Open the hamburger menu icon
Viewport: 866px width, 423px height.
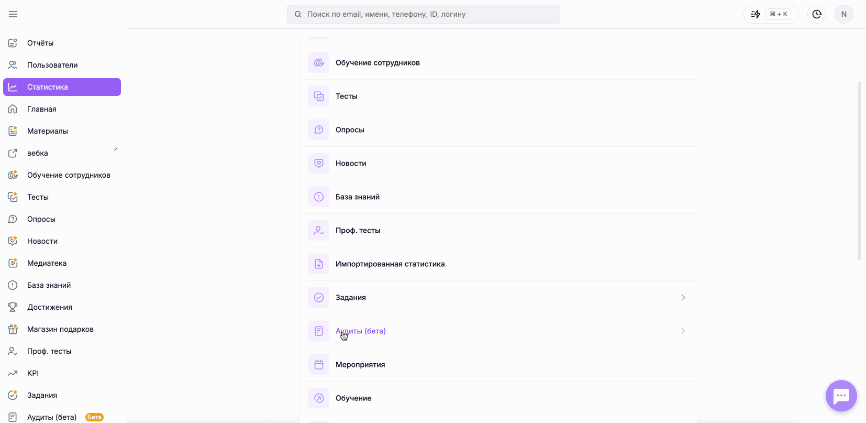pyautogui.click(x=13, y=14)
